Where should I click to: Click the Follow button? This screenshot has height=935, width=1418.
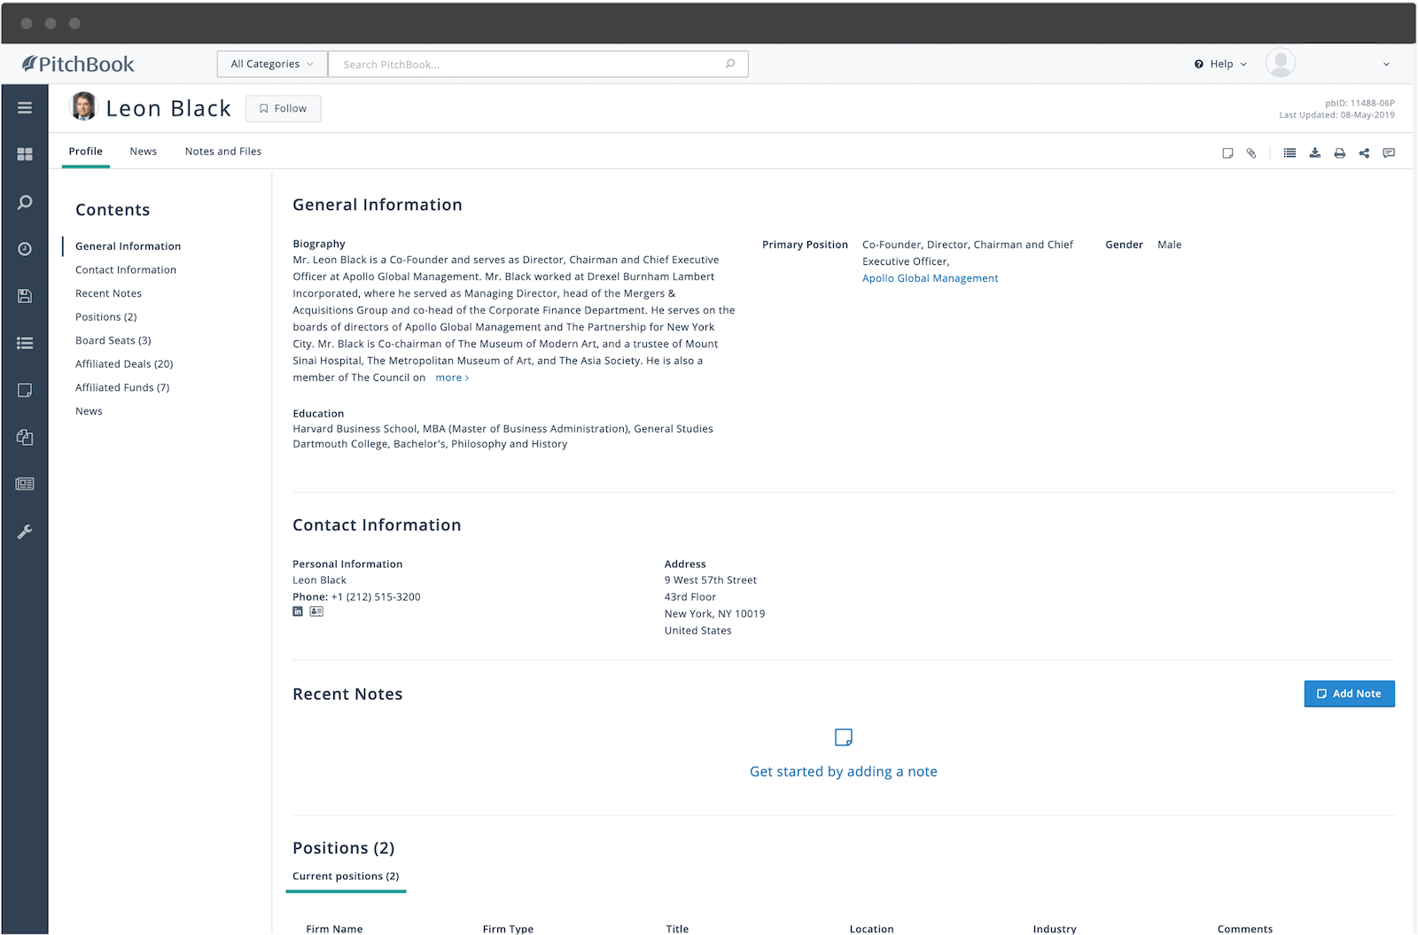pyautogui.click(x=283, y=108)
